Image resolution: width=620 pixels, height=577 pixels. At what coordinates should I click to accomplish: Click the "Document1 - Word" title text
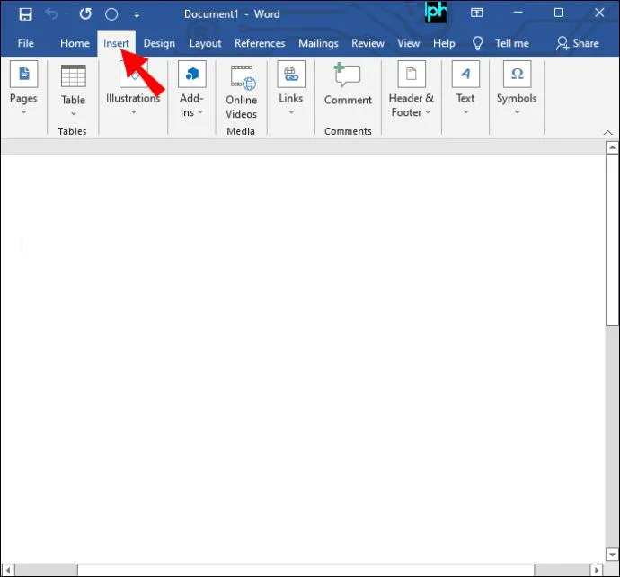click(x=232, y=14)
